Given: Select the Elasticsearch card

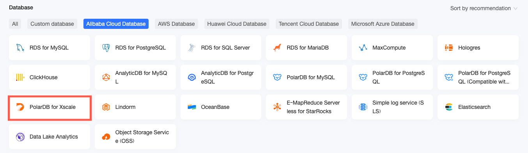Looking at the screenshot, I should [x=478, y=107].
